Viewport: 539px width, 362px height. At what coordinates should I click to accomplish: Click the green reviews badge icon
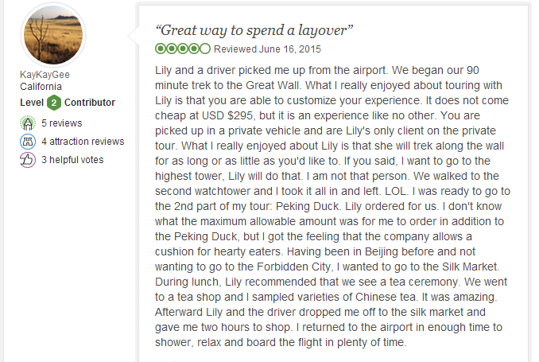point(28,123)
